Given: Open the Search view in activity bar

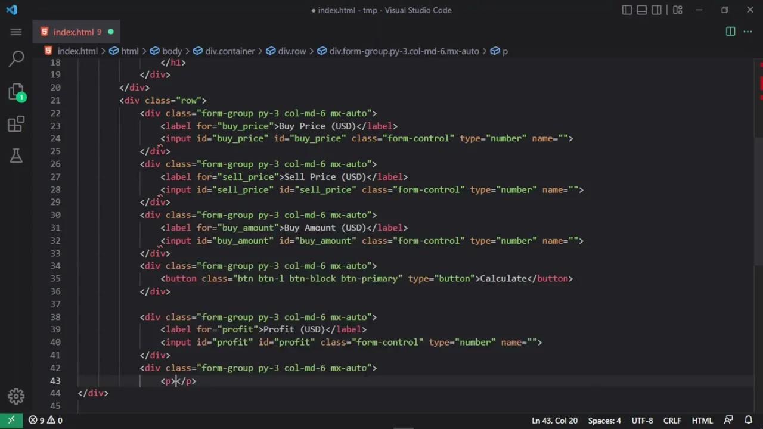Looking at the screenshot, I should (16, 58).
